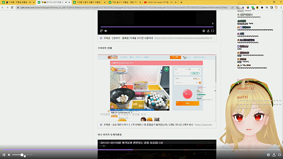Click the 1,500 TP pill button
This screenshot has height=159, width=283.
pos(195,73)
